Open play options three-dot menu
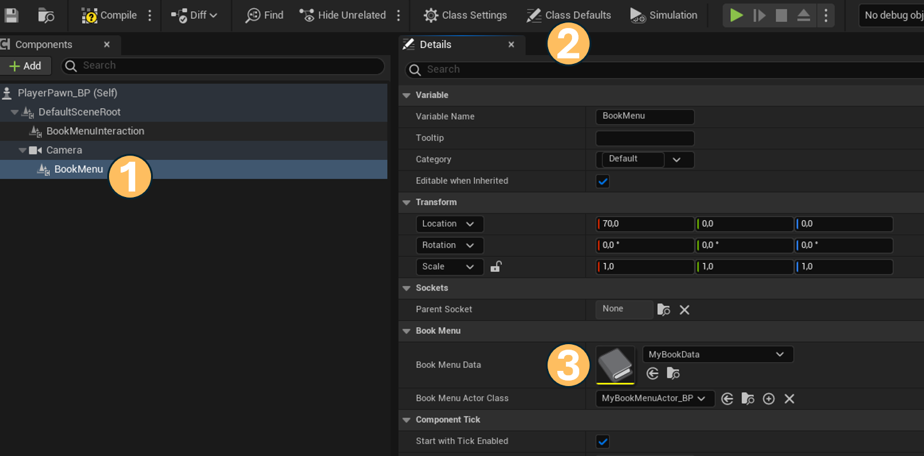 pyautogui.click(x=826, y=15)
